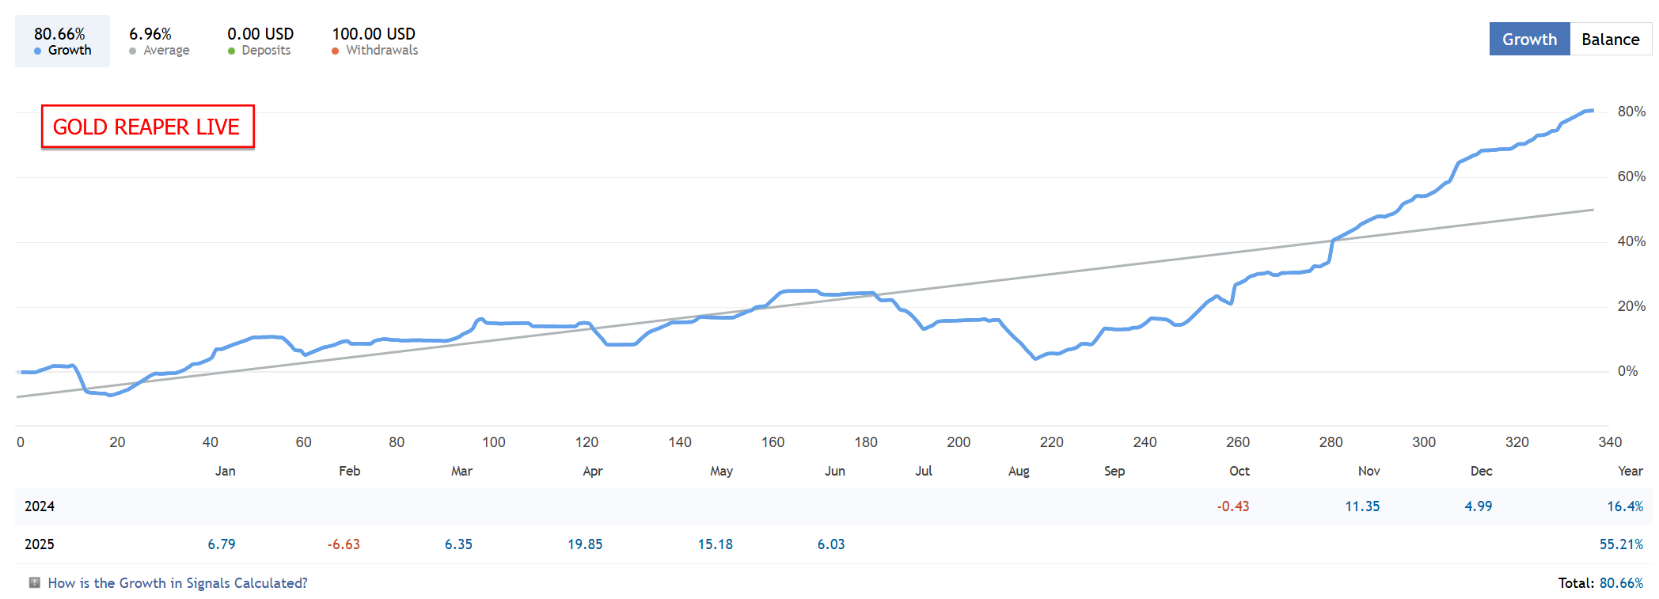Click the blue Growth legend dot
This screenshot has height=599, width=1659.
pos(38,51)
